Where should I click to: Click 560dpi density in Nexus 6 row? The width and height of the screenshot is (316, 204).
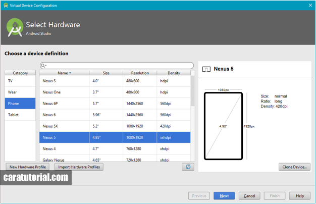coord(174,115)
